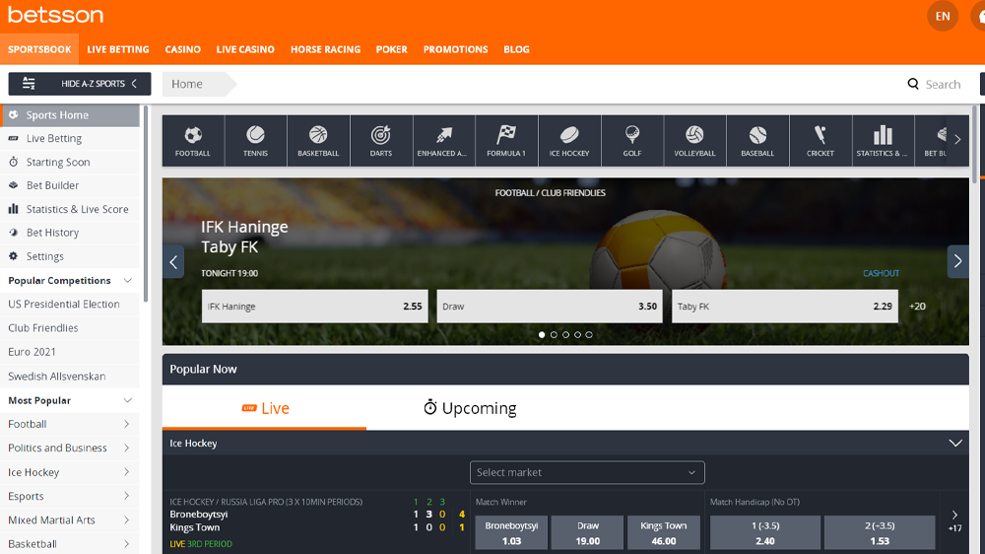Bet on IFK Haninge at 2.55
This screenshot has height=554, width=985.
tap(315, 307)
